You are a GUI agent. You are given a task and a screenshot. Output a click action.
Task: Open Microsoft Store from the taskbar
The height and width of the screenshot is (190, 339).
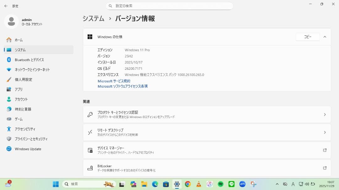[x=166, y=184]
